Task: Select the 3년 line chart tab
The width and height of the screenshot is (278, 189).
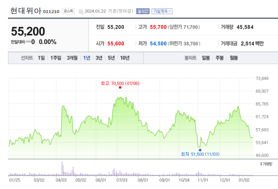Action: coord(99,58)
